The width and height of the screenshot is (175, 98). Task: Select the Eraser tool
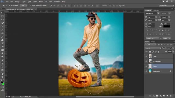[x=2, y=47]
